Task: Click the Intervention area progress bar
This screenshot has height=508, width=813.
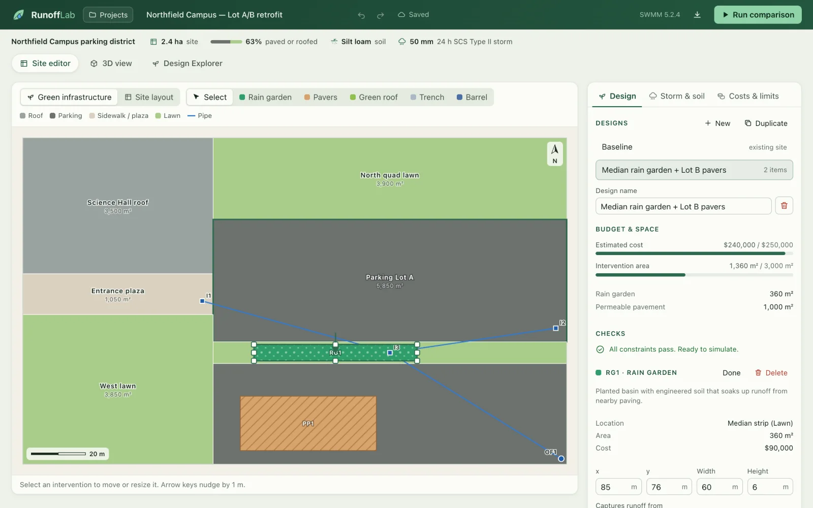Action: [694, 275]
